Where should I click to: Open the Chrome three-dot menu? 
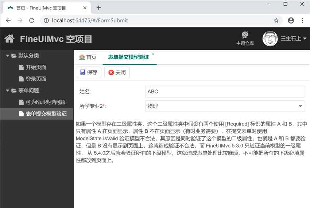(302, 20)
